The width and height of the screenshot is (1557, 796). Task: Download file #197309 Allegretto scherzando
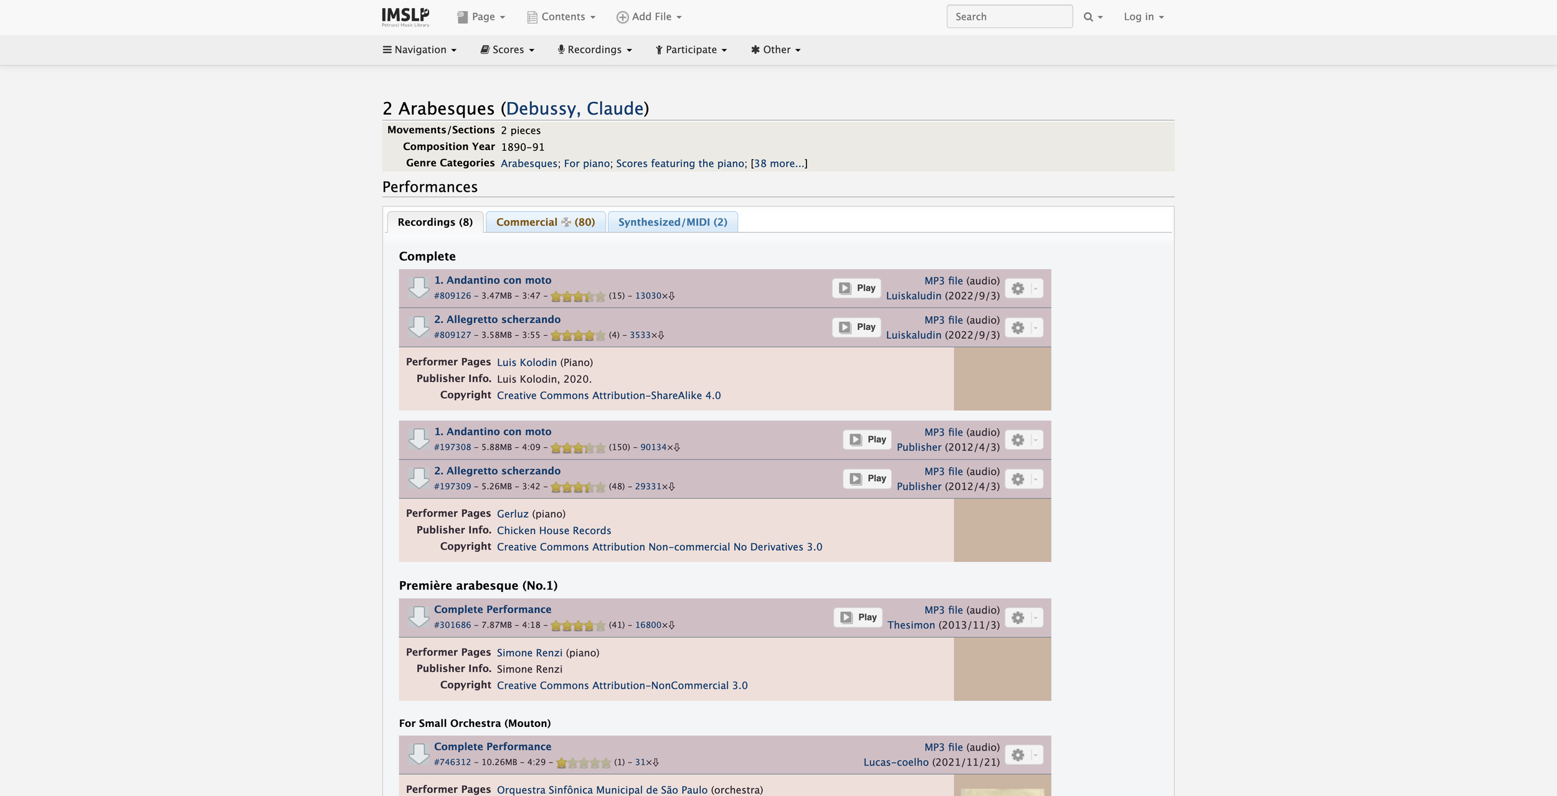419,478
